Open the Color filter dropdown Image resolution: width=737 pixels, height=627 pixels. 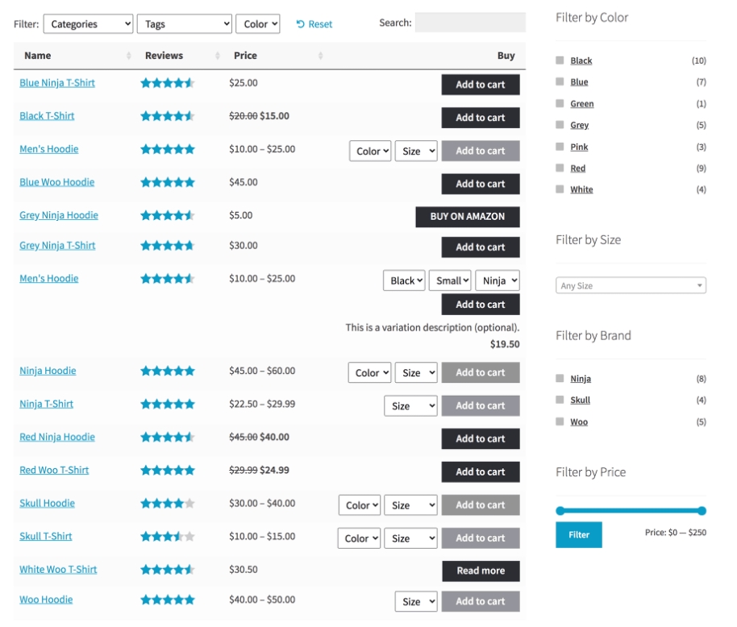[259, 24]
